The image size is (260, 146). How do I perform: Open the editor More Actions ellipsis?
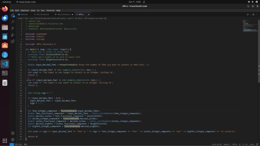(x=257, y=14)
